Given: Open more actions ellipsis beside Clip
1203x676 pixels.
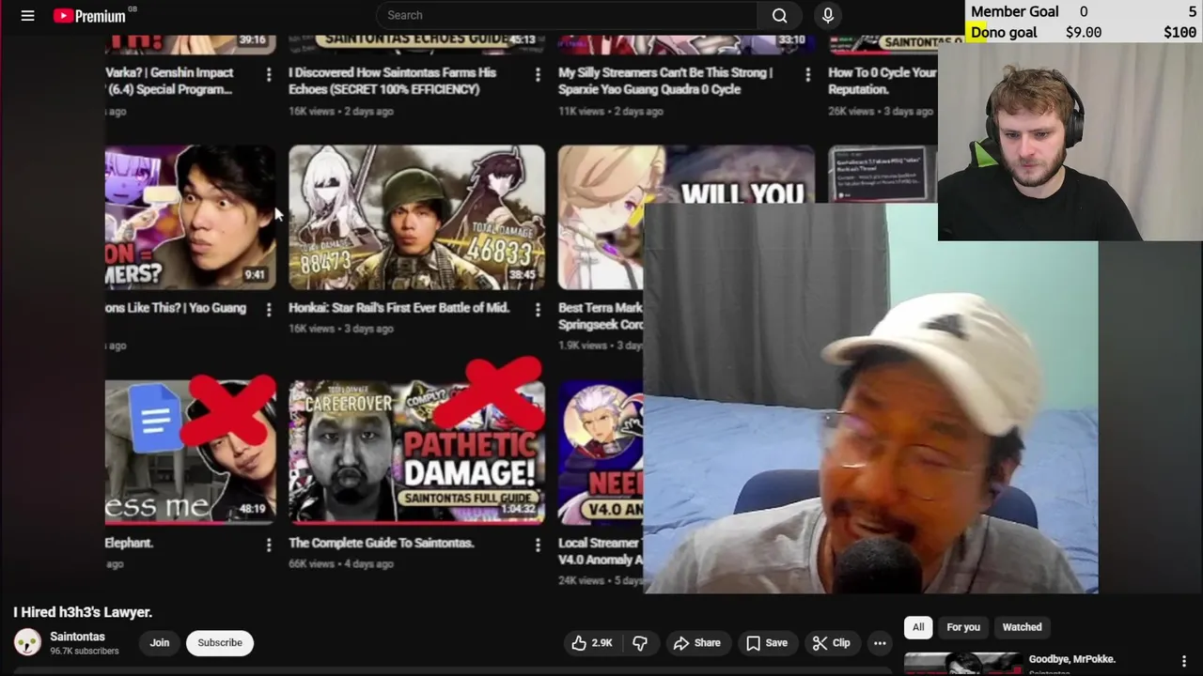Looking at the screenshot, I should pyautogui.click(x=880, y=643).
